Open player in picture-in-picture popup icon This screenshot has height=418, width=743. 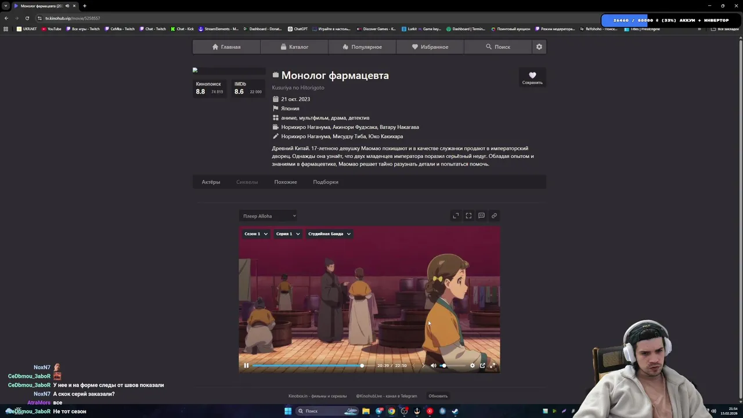coord(482,365)
